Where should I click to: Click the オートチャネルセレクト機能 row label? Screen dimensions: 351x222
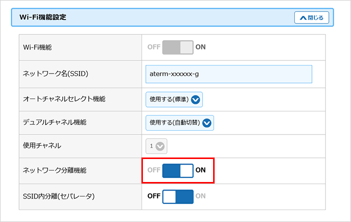pos(64,99)
